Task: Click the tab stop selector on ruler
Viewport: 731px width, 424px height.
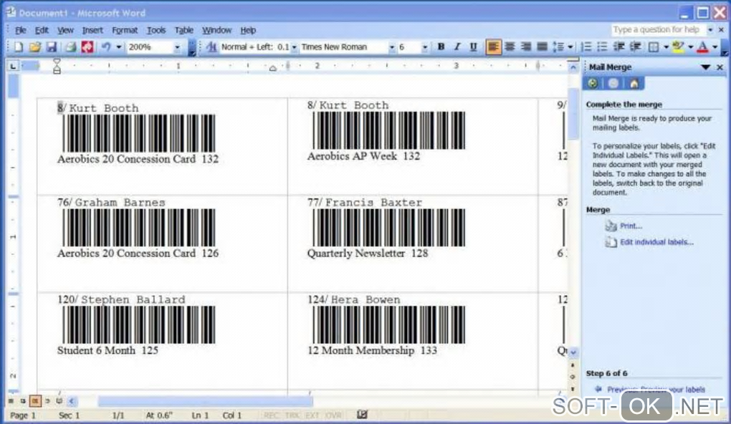Action: 13,66
